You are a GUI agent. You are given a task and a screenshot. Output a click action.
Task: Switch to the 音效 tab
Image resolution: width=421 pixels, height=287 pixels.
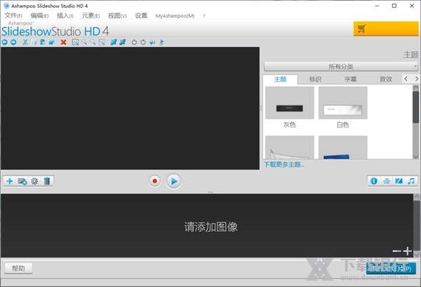pos(385,79)
